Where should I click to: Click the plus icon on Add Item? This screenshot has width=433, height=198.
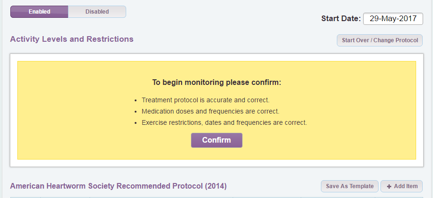click(389, 186)
